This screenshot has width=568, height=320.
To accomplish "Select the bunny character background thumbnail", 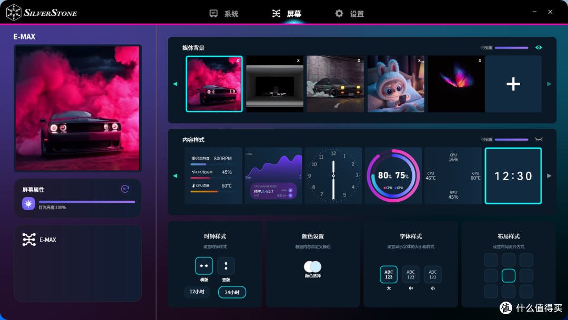I will (395, 84).
